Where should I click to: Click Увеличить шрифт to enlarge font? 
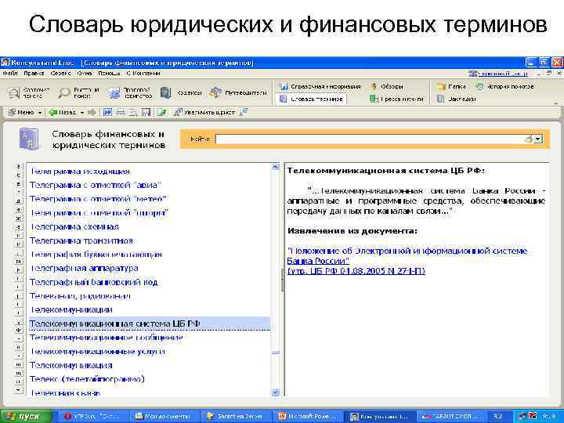tap(204, 113)
